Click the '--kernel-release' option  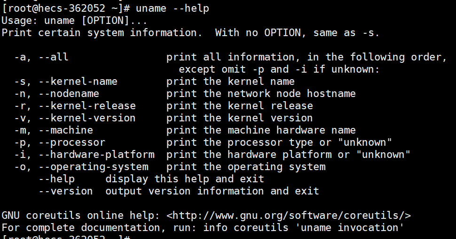(x=87, y=106)
